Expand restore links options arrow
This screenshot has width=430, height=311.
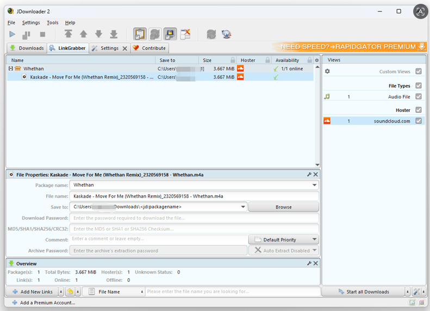click(x=78, y=291)
